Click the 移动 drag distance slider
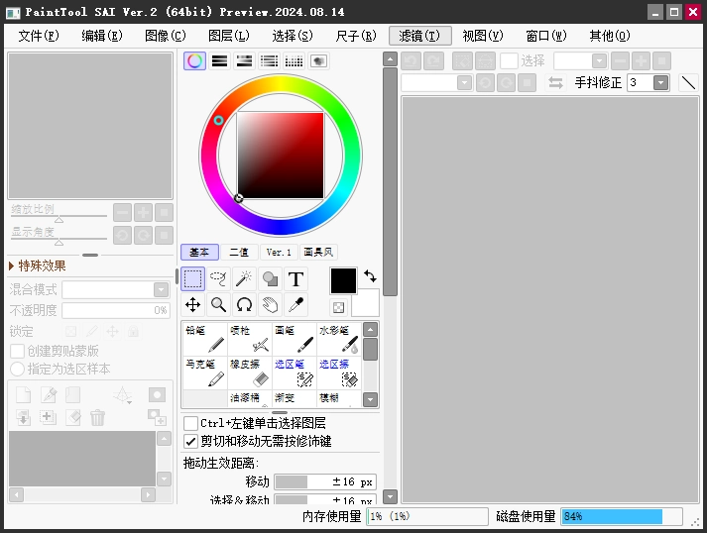This screenshot has width=707, height=533. (325, 481)
